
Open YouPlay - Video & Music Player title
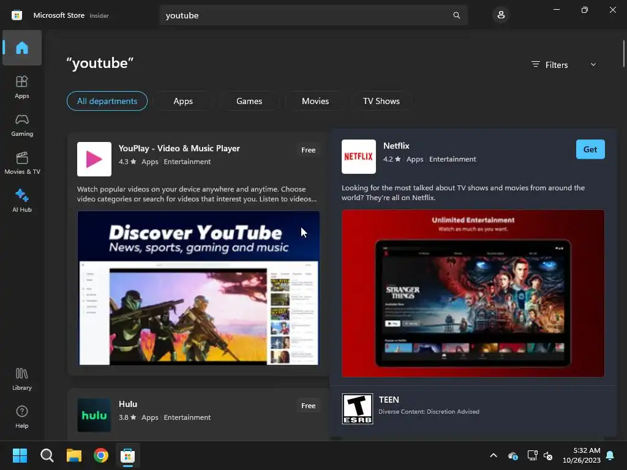coord(179,148)
